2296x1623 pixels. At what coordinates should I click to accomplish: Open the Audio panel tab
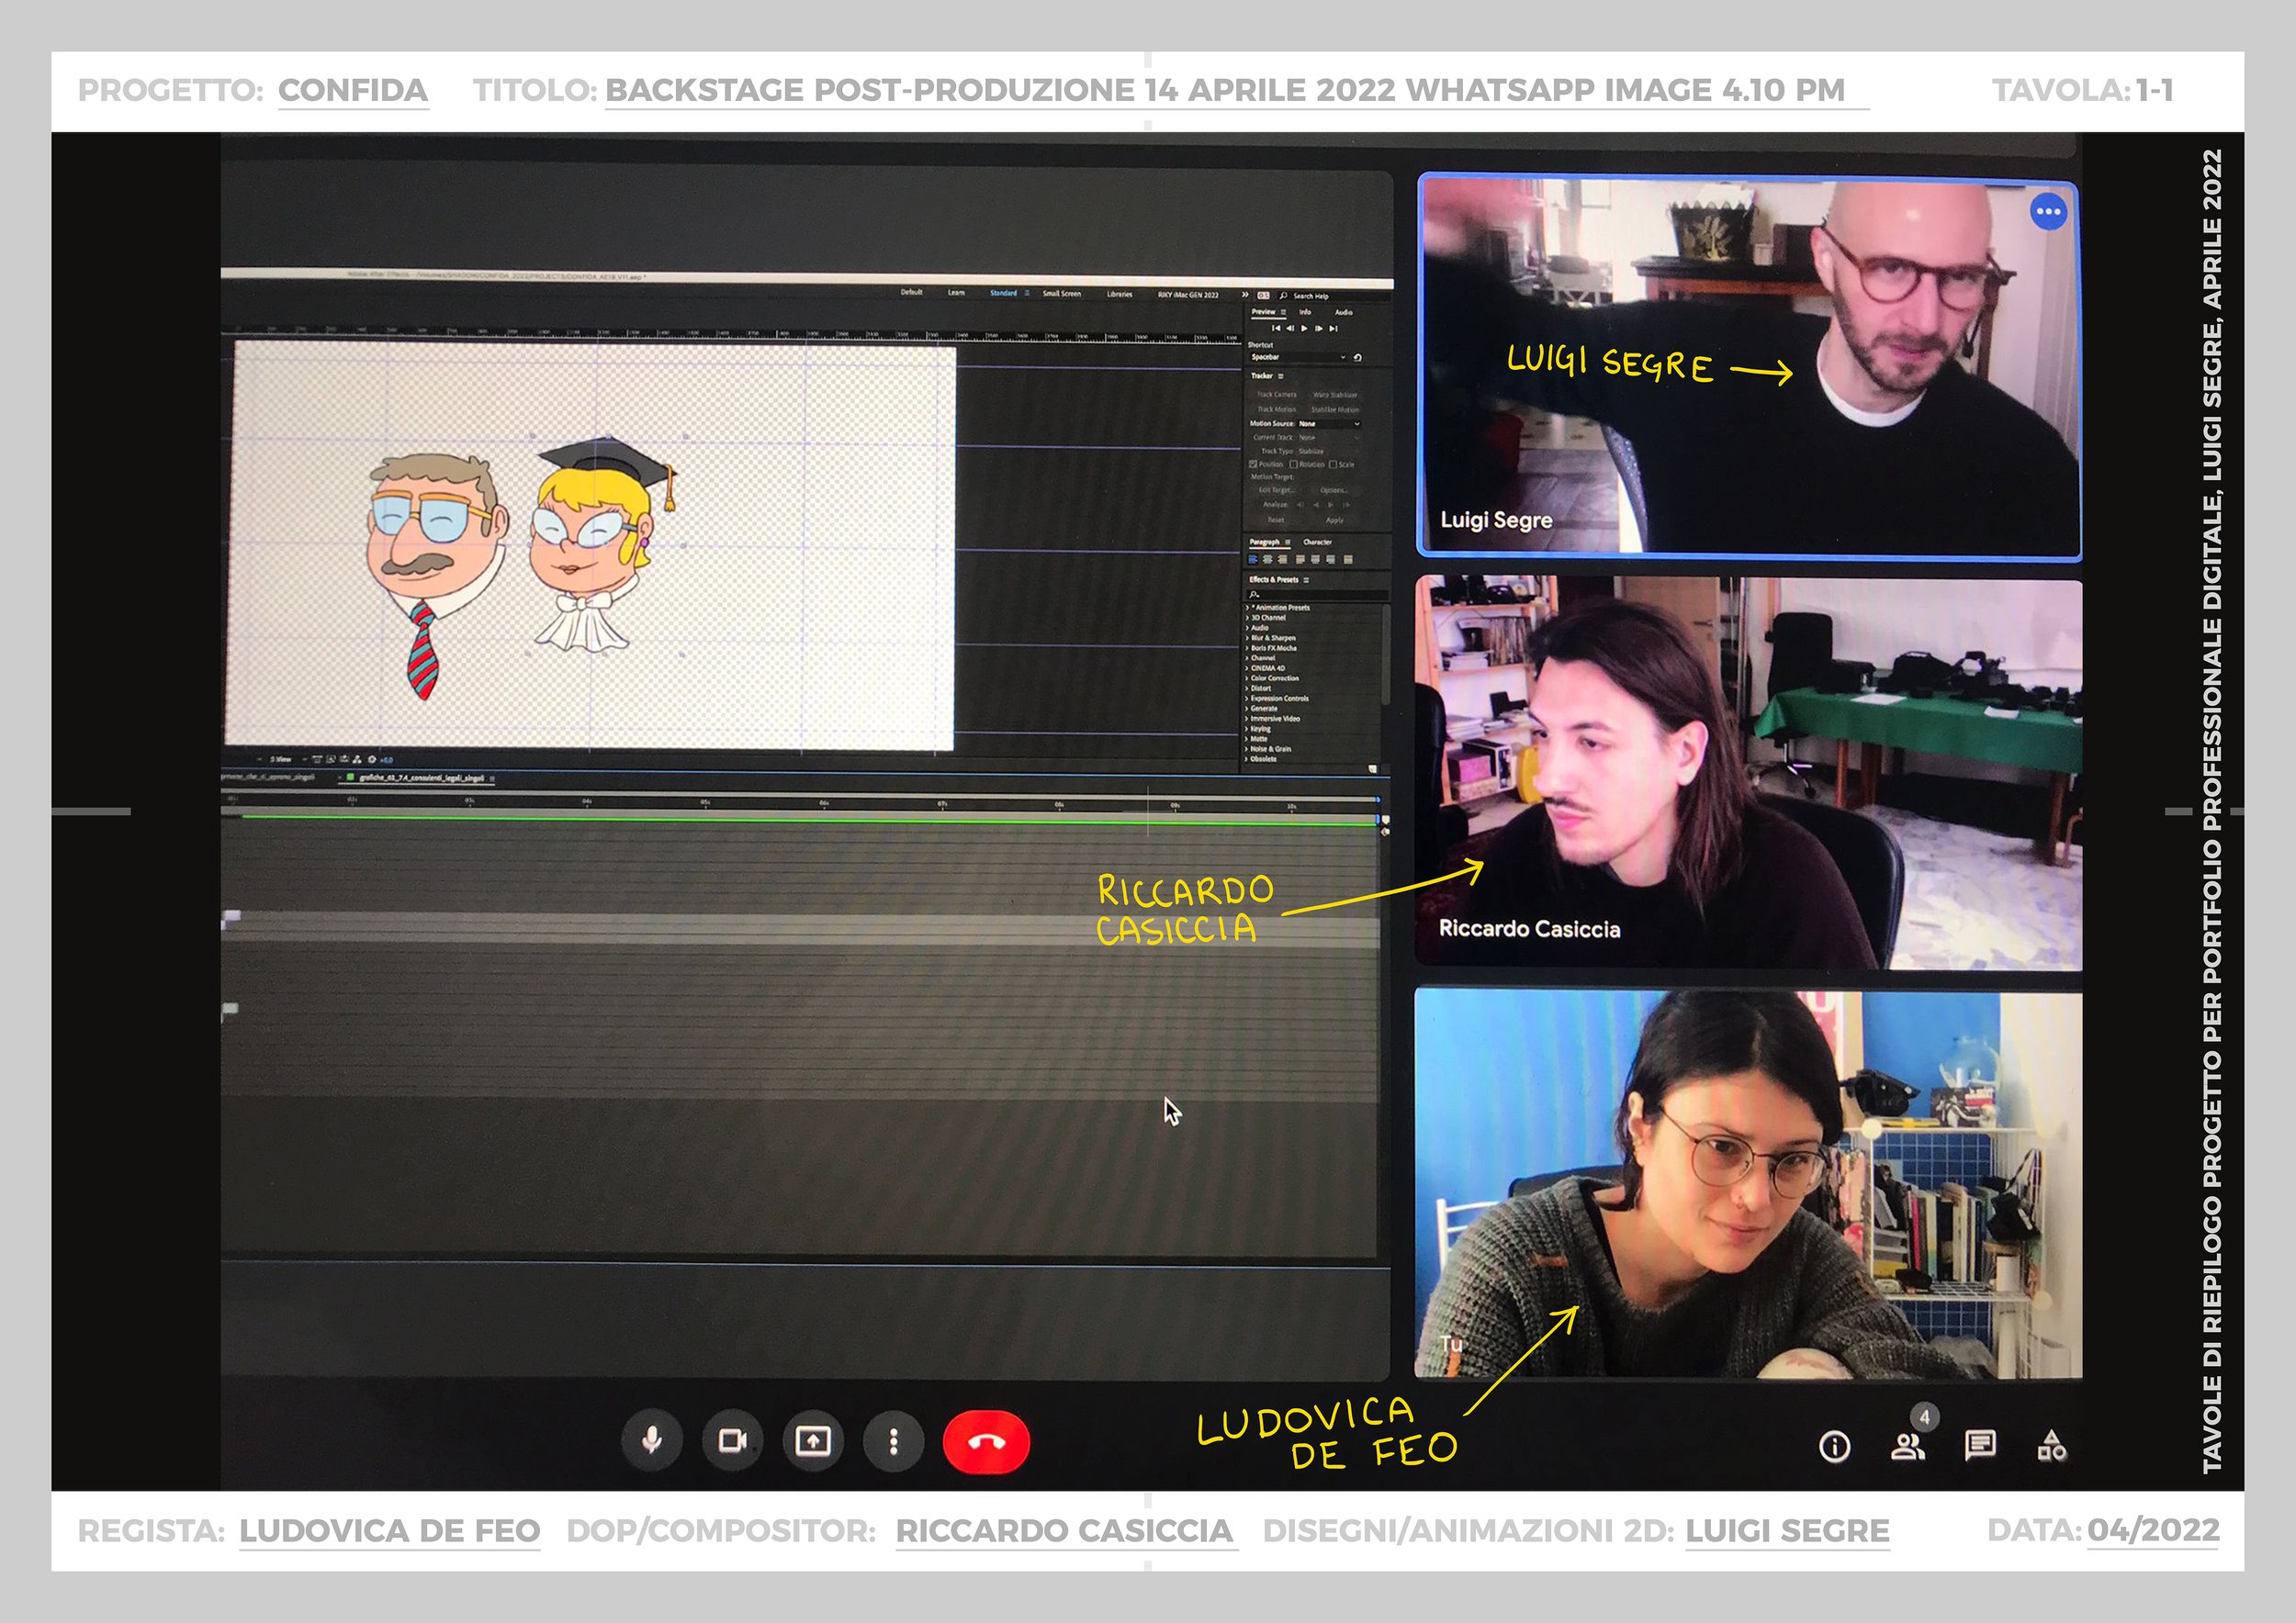pyautogui.click(x=1344, y=313)
